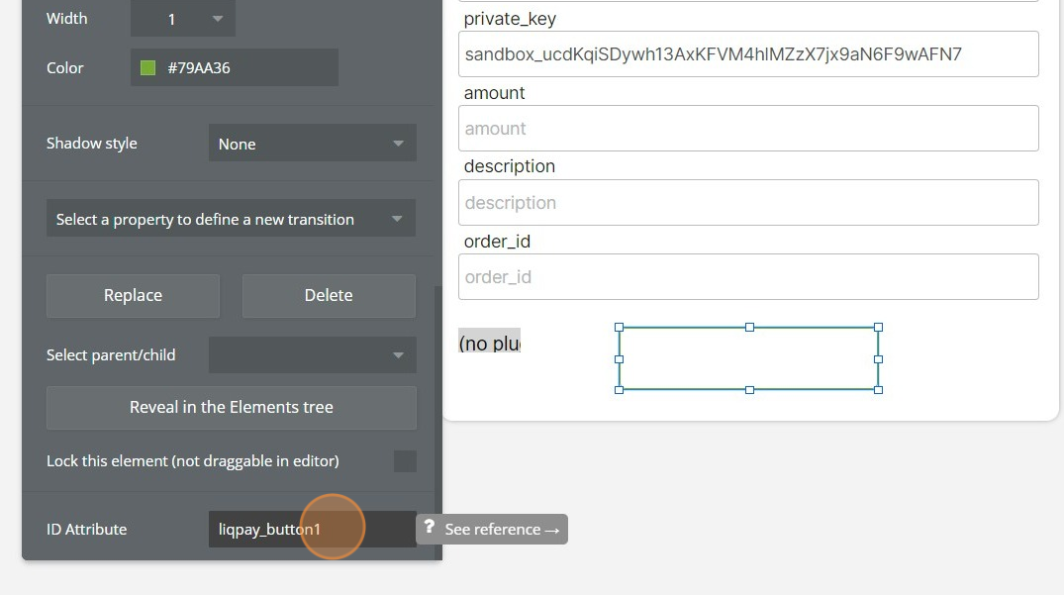Focus the order_id input field

[748, 277]
